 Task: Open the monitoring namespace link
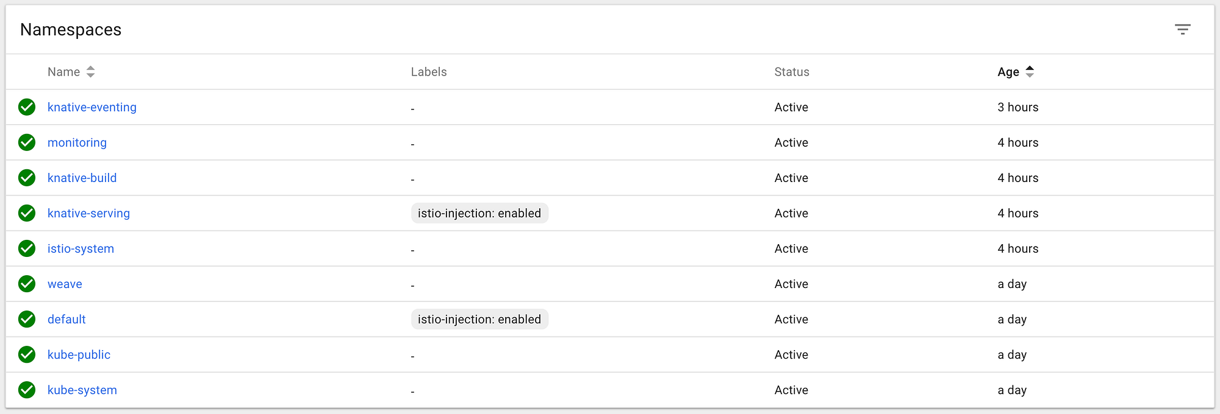[77, 142]
